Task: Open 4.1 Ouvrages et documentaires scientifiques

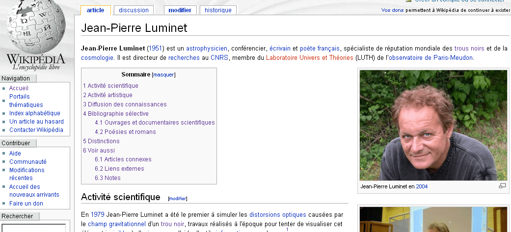Action: click(155, 123)
